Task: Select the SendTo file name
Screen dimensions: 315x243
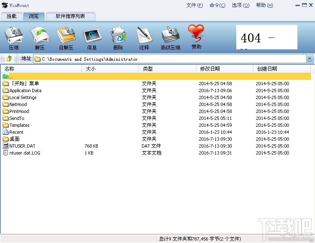Action: (x=17, y=118)
